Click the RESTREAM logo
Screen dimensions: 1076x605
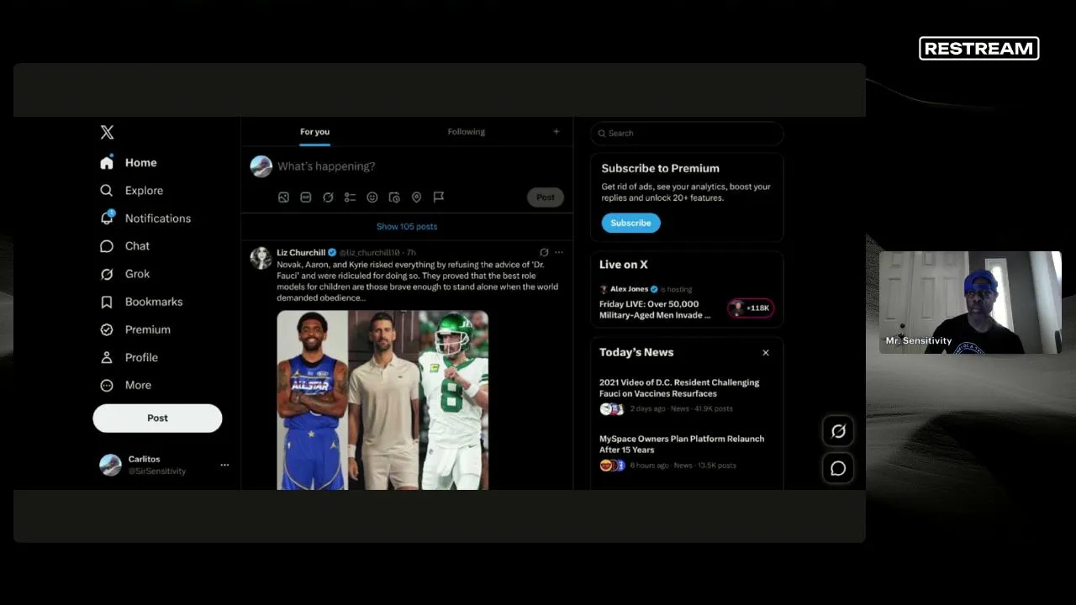pyautogui.click(x=979, y=49)
